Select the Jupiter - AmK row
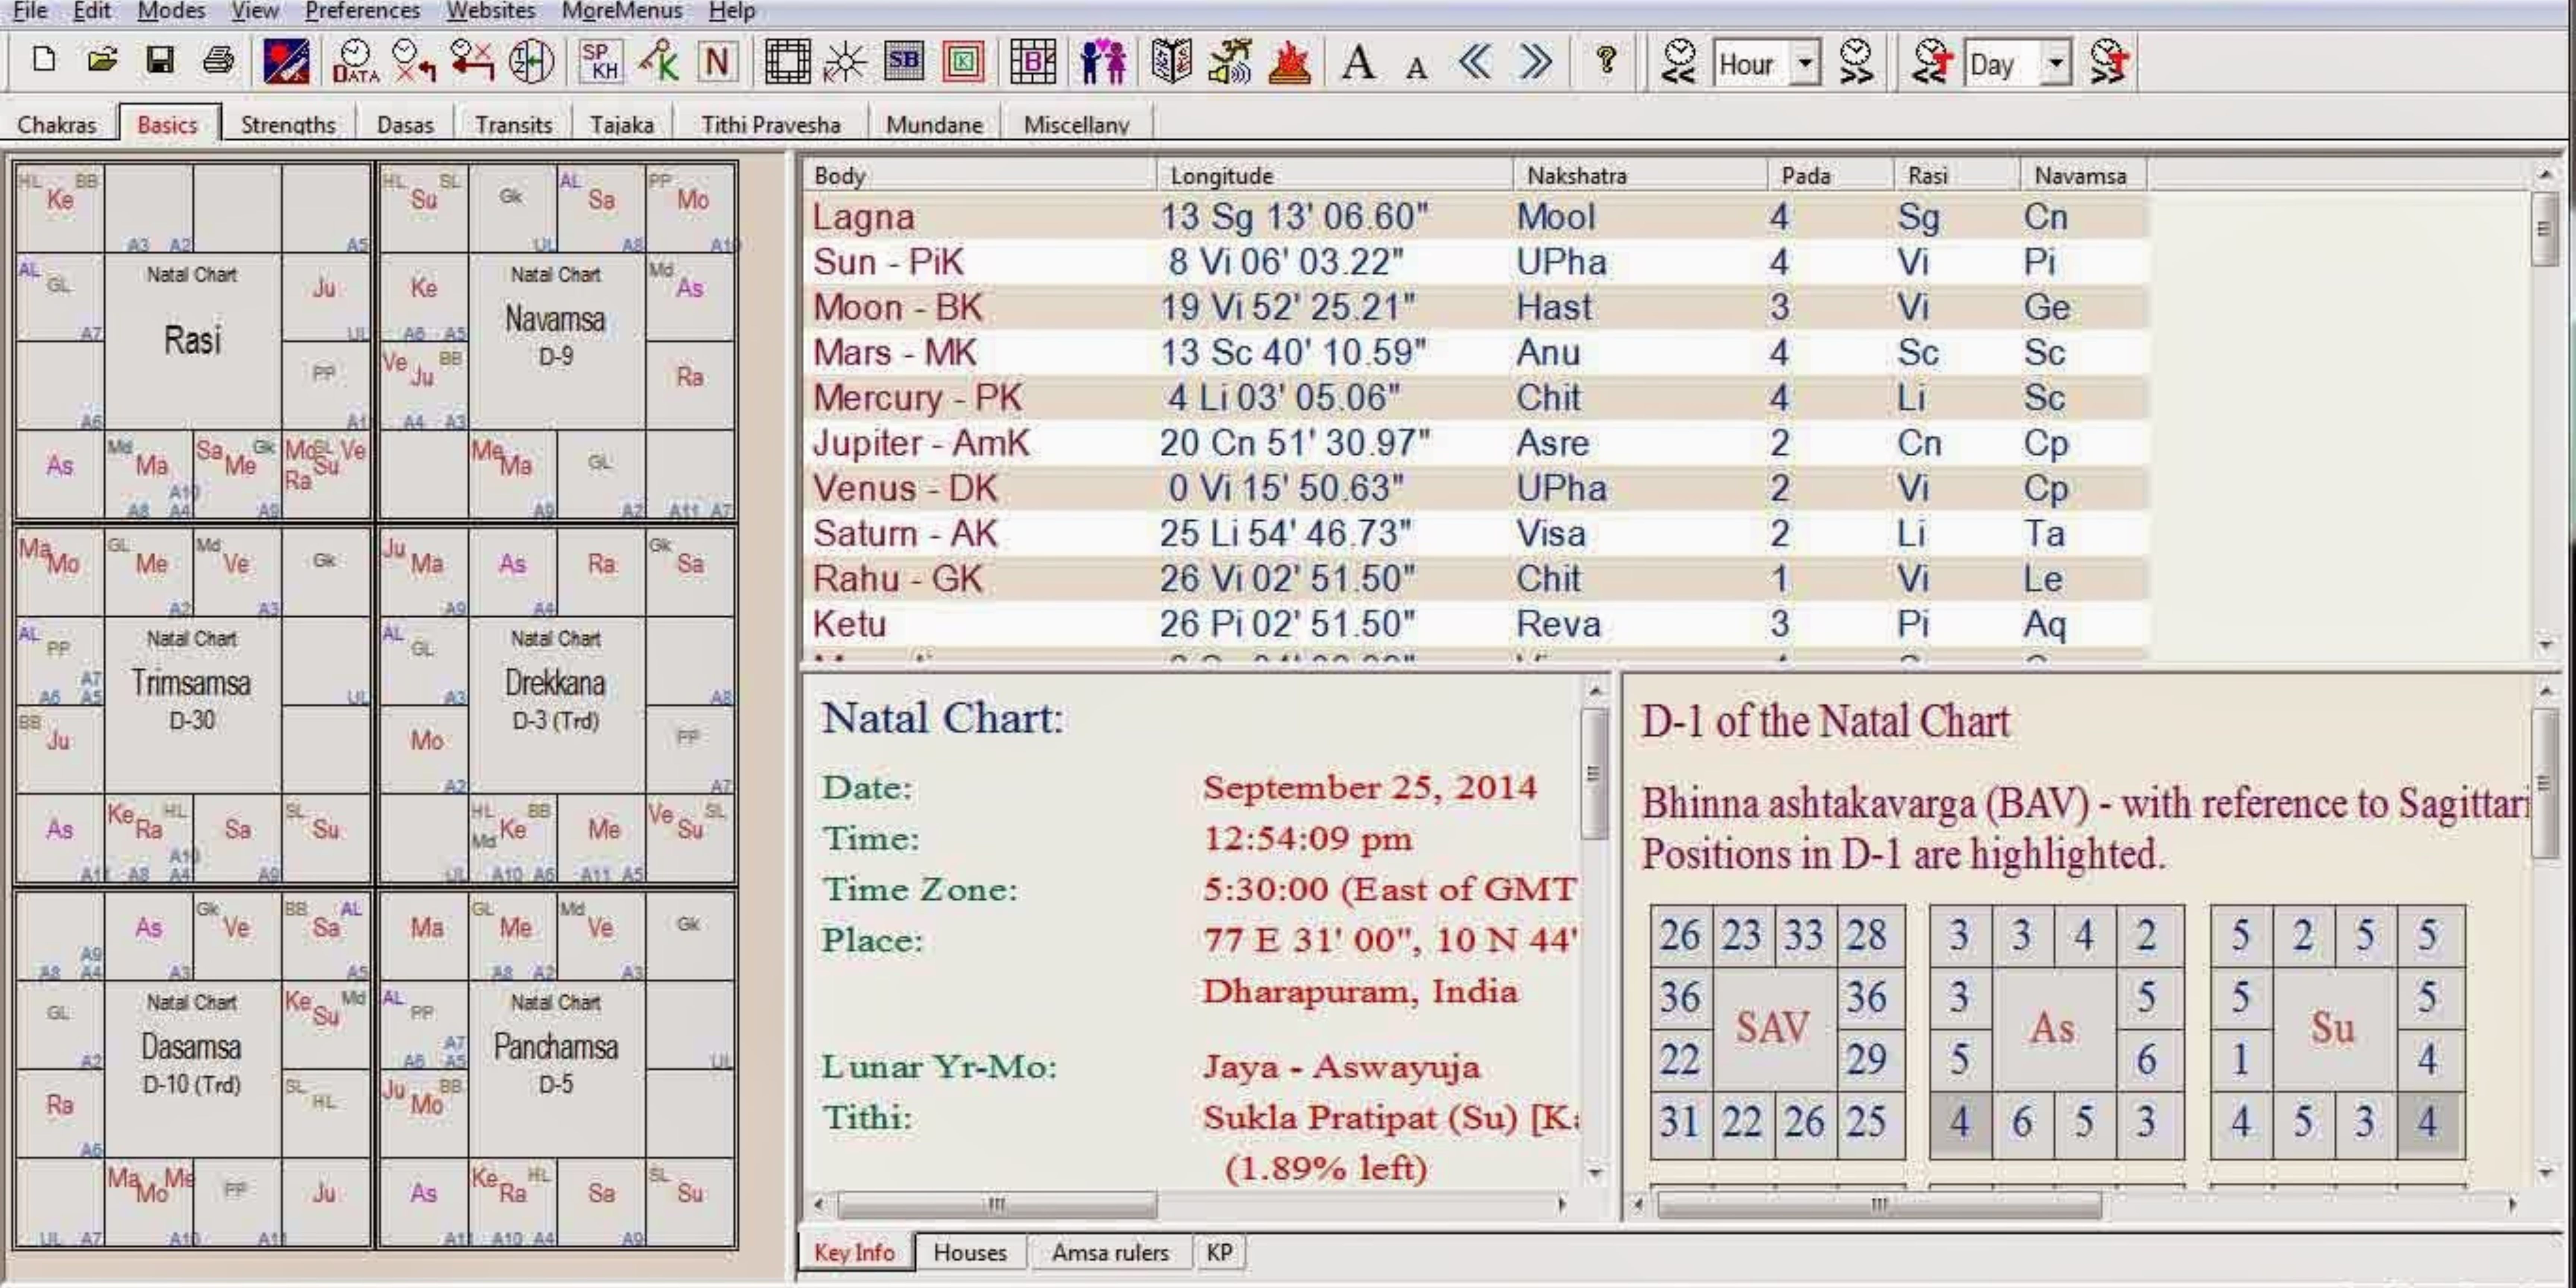 920,443
